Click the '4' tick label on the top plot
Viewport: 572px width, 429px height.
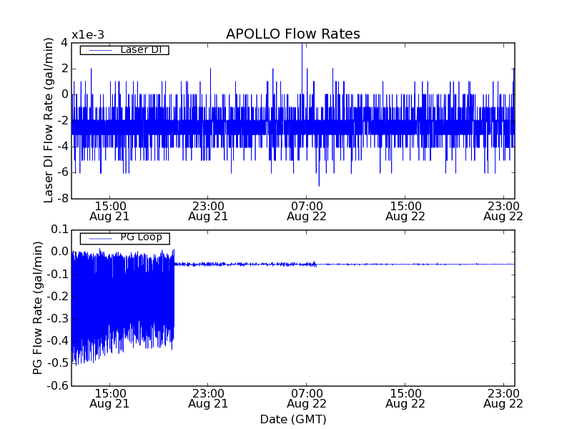pos(64,43)
